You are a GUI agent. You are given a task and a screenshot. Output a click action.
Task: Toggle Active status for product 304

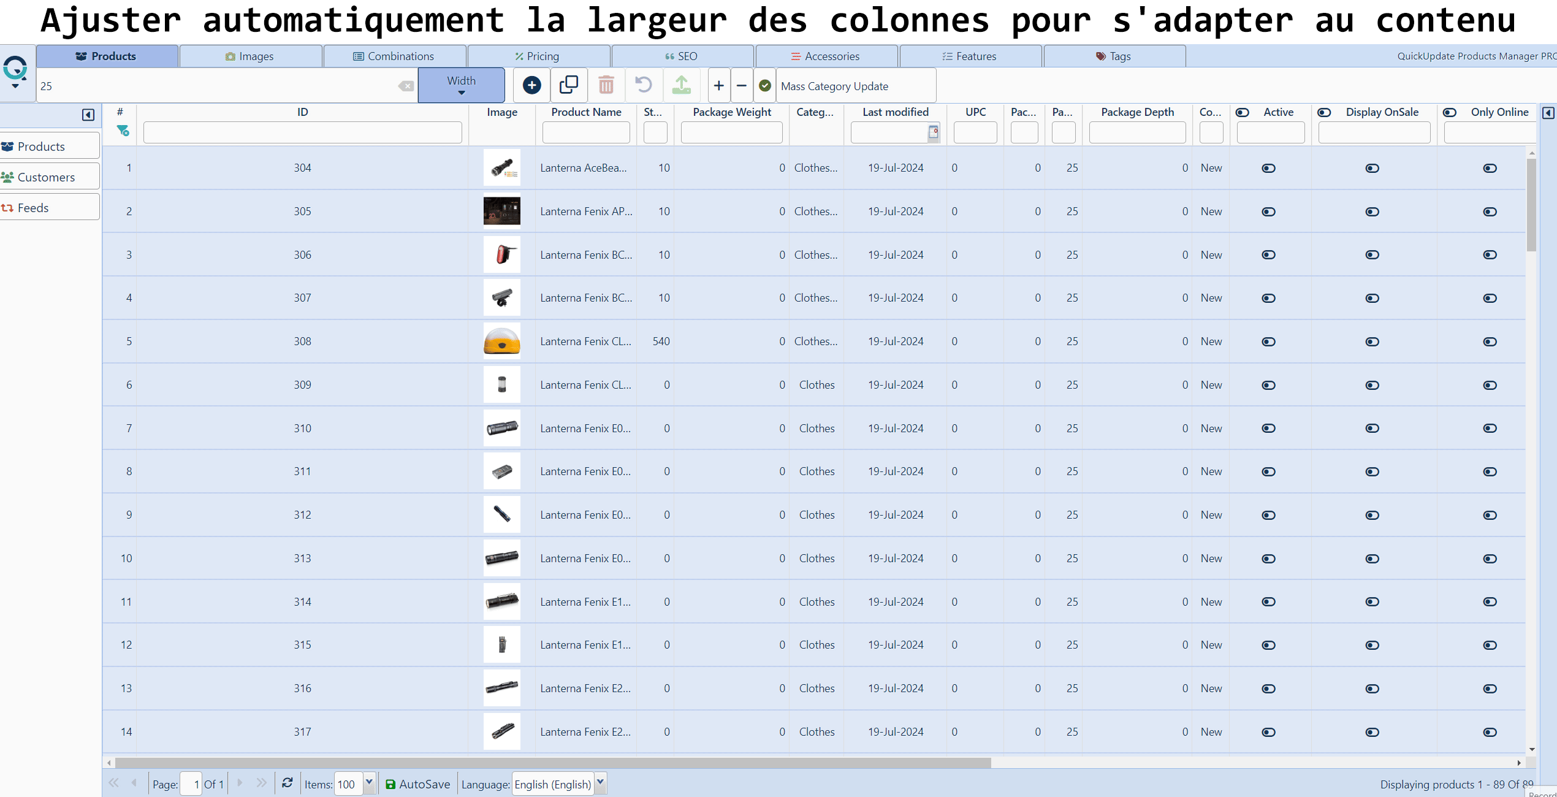pyautogui.click(x=1268, y=168)
